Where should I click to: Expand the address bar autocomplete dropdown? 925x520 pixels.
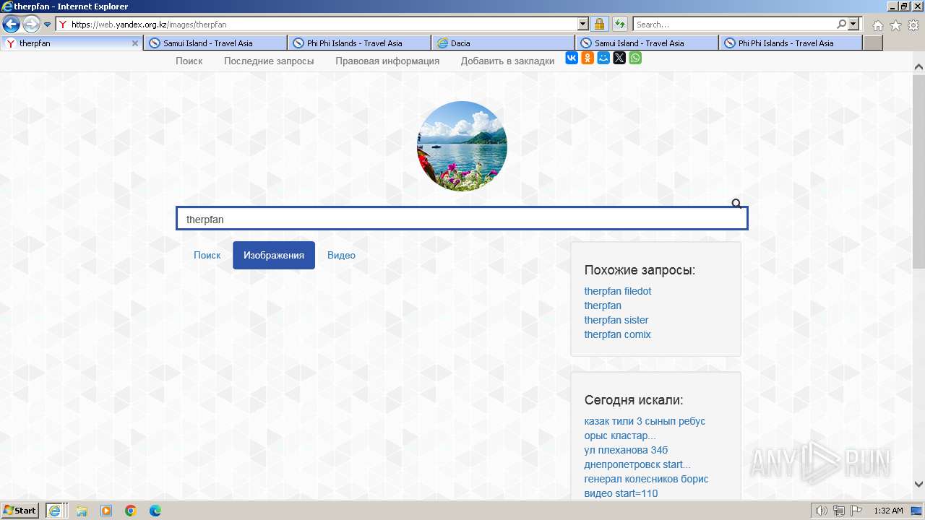click(582, 25)
